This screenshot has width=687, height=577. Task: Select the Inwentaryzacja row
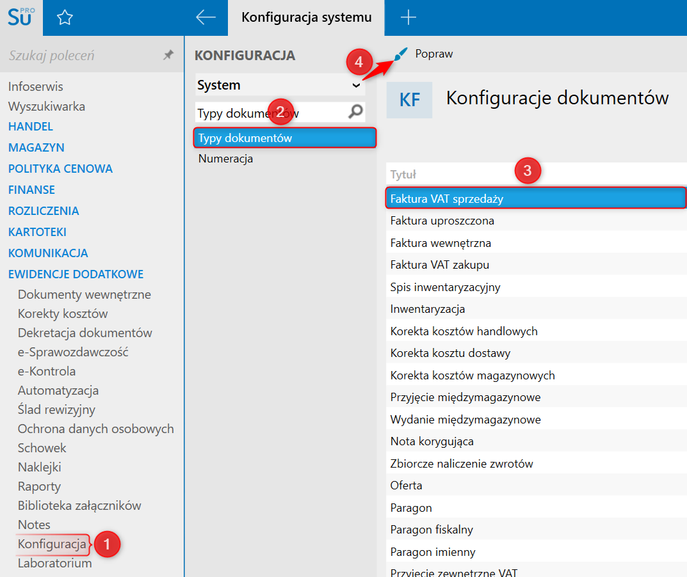(537, 309)
